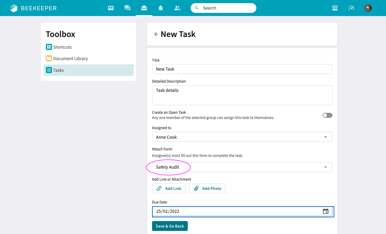Screen dimensions: 386x234
Task: Open the Chats icon in top bar
Action: tap(127, 8)
